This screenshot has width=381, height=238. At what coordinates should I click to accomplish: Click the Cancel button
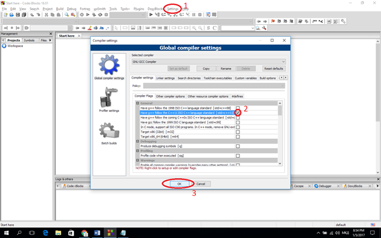click(x=201, y=184)
